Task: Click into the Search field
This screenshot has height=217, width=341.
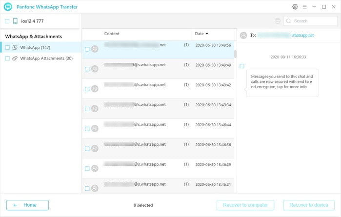Action: click(310, 21)
